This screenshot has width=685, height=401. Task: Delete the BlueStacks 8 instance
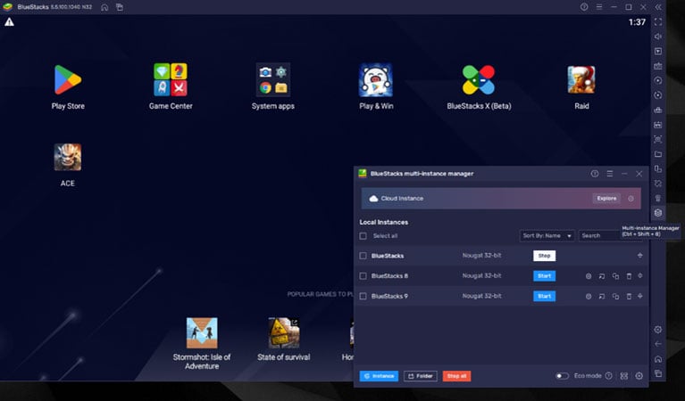(x=629, y=276)
